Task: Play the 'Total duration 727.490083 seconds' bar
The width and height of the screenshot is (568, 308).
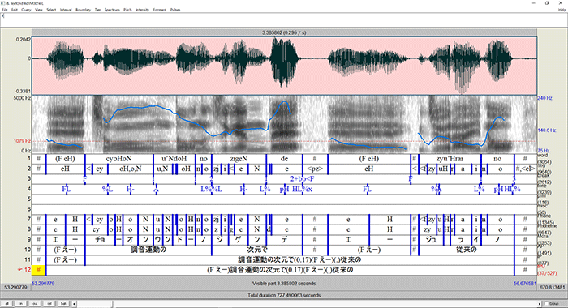Action: (x=284, y=295)
